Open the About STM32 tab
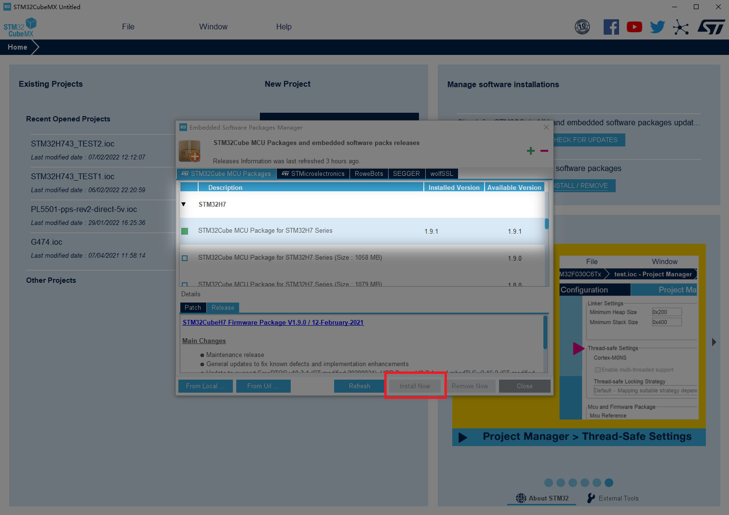The width and height of the screenshot is (729, 515). pos(542,498)
